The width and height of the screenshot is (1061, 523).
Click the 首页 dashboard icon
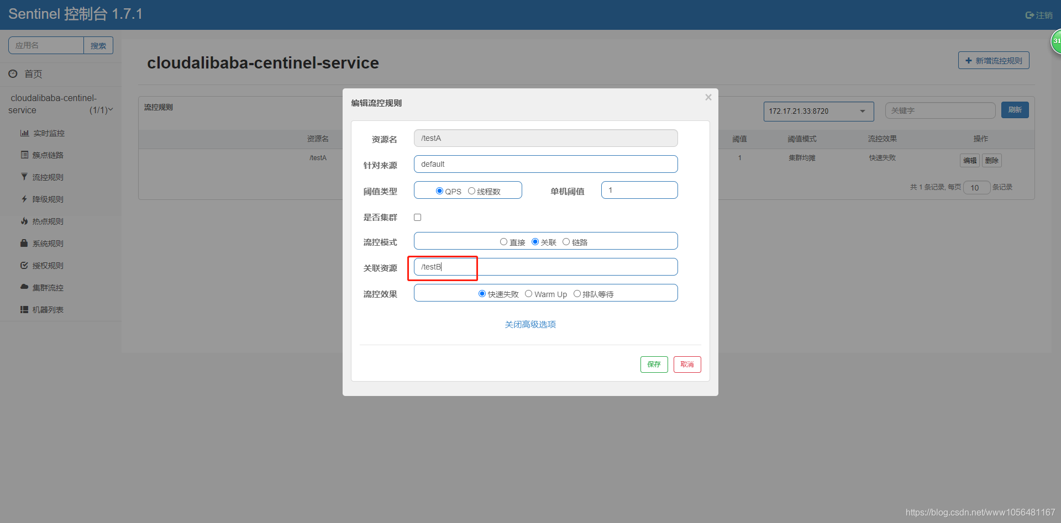pos(13,73)
